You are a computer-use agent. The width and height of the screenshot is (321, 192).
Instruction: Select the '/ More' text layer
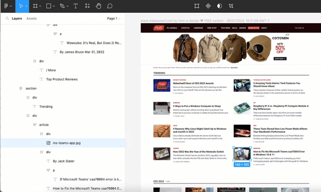coord(51,70)
